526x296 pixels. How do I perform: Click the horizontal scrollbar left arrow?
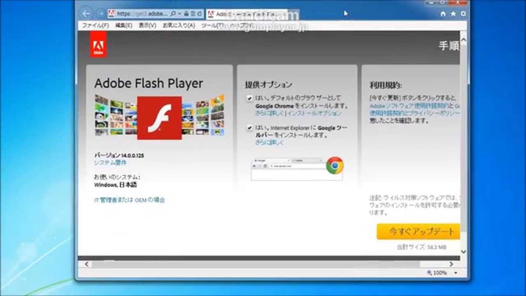click(x=87, y=264)
